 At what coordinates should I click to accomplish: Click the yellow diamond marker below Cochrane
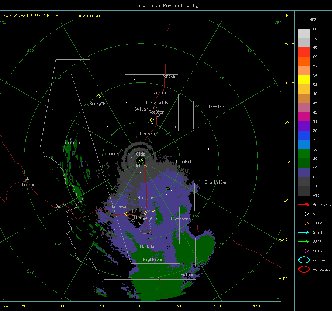[127, 214]
